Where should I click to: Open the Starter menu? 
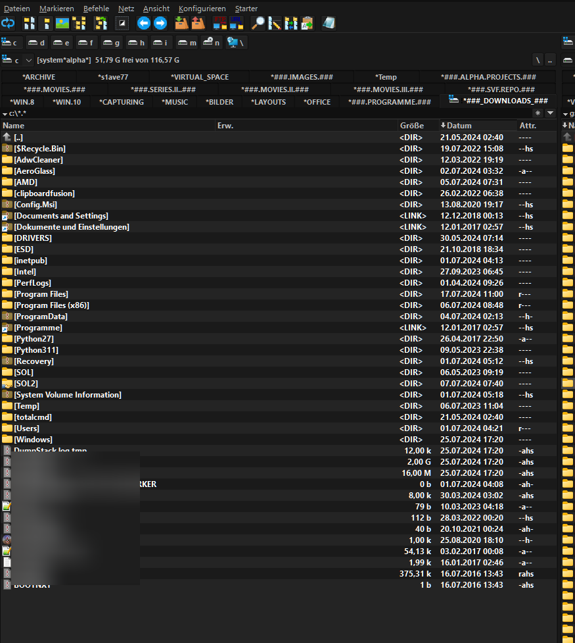point(246,9)
